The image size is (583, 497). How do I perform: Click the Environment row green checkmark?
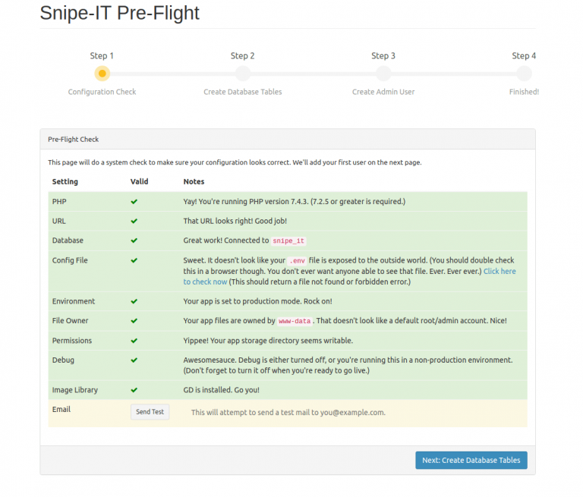tap(134, 301)
